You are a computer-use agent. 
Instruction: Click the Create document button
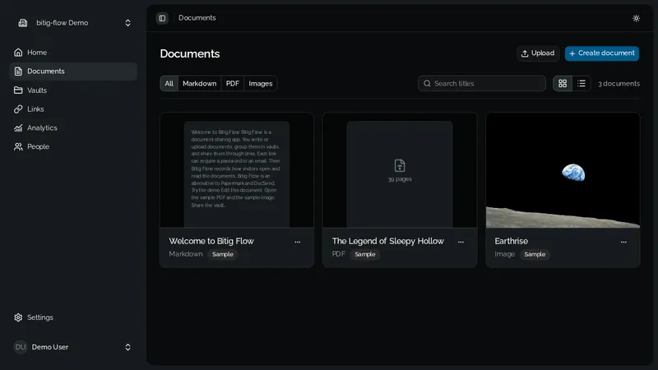tap(602, 53)
